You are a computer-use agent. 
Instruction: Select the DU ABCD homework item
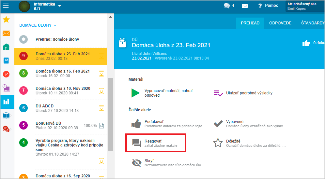[60, 108]
